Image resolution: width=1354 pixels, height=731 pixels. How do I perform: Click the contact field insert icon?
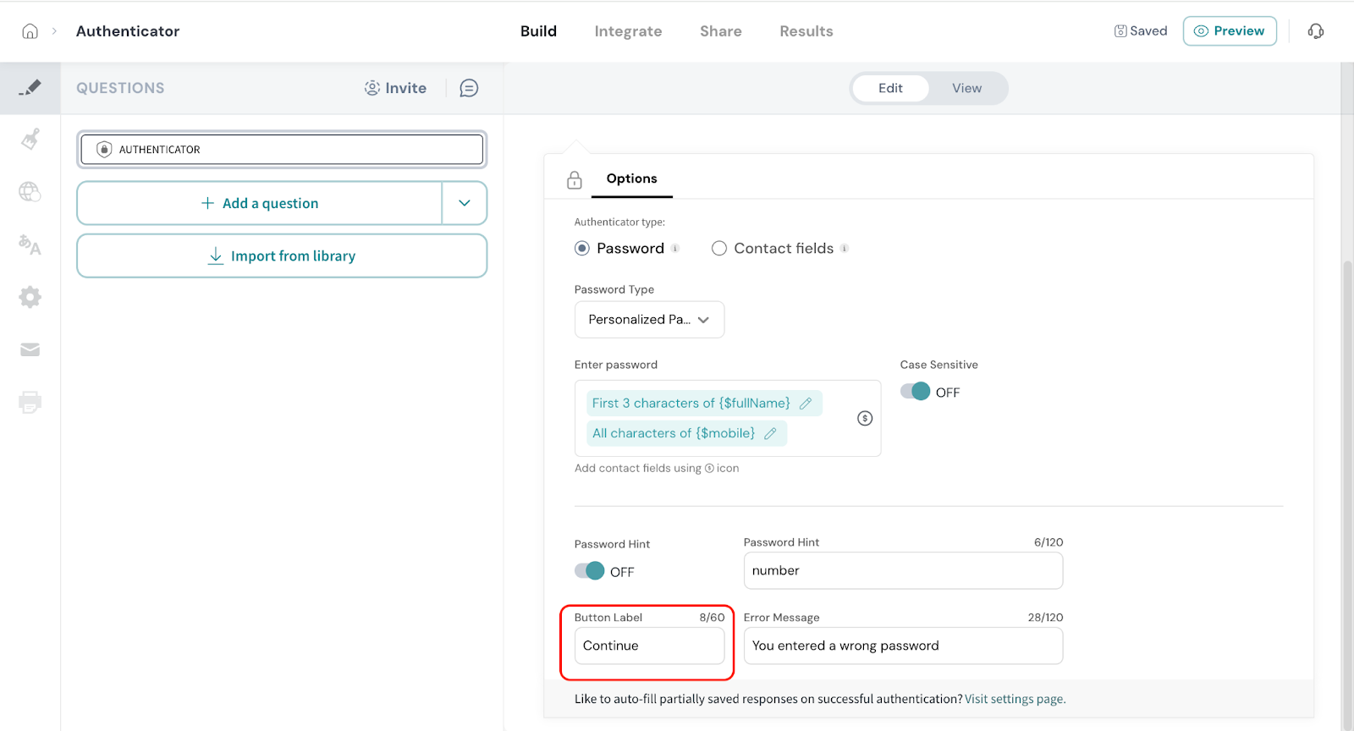point(864,418)
